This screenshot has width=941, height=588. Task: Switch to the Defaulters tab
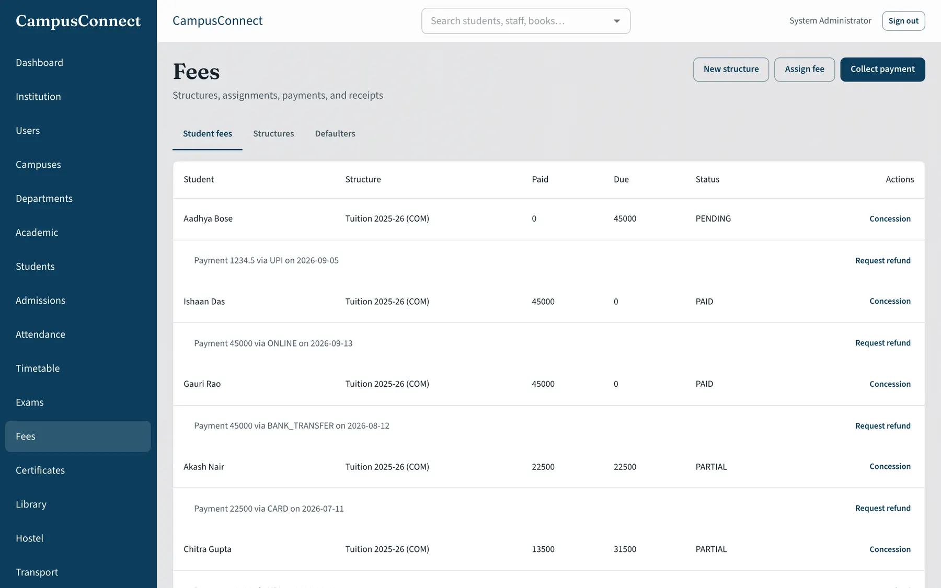click(335, 134)
